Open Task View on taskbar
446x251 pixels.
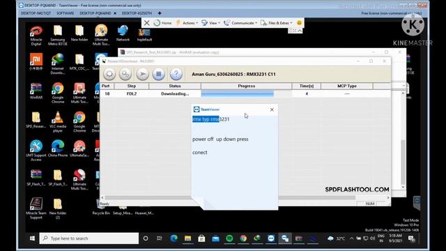[x=160, y=238]
